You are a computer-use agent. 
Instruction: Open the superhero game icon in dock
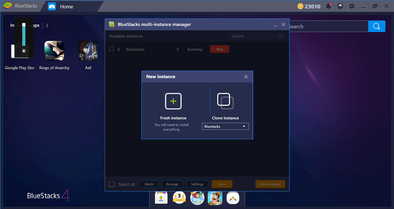tap(197, 198)
